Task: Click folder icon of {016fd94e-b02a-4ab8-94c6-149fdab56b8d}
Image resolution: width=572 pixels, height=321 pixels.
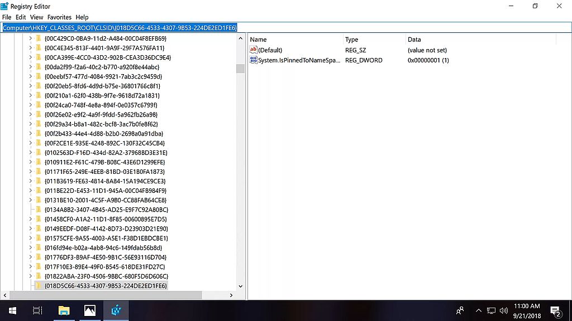Action: coord(39,247)
